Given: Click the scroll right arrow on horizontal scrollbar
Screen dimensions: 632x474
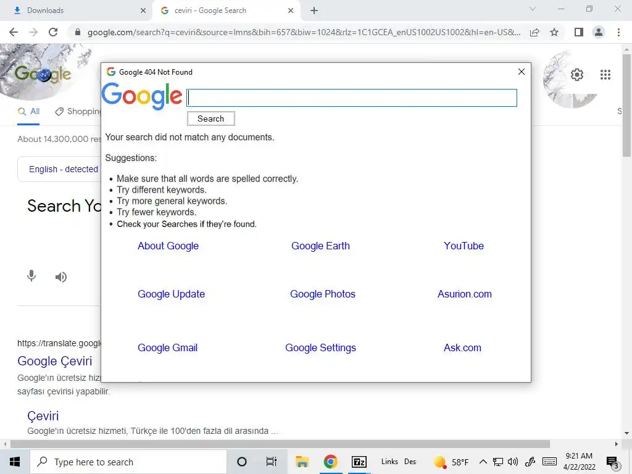Looking at the screenshot, I should 617,444.
